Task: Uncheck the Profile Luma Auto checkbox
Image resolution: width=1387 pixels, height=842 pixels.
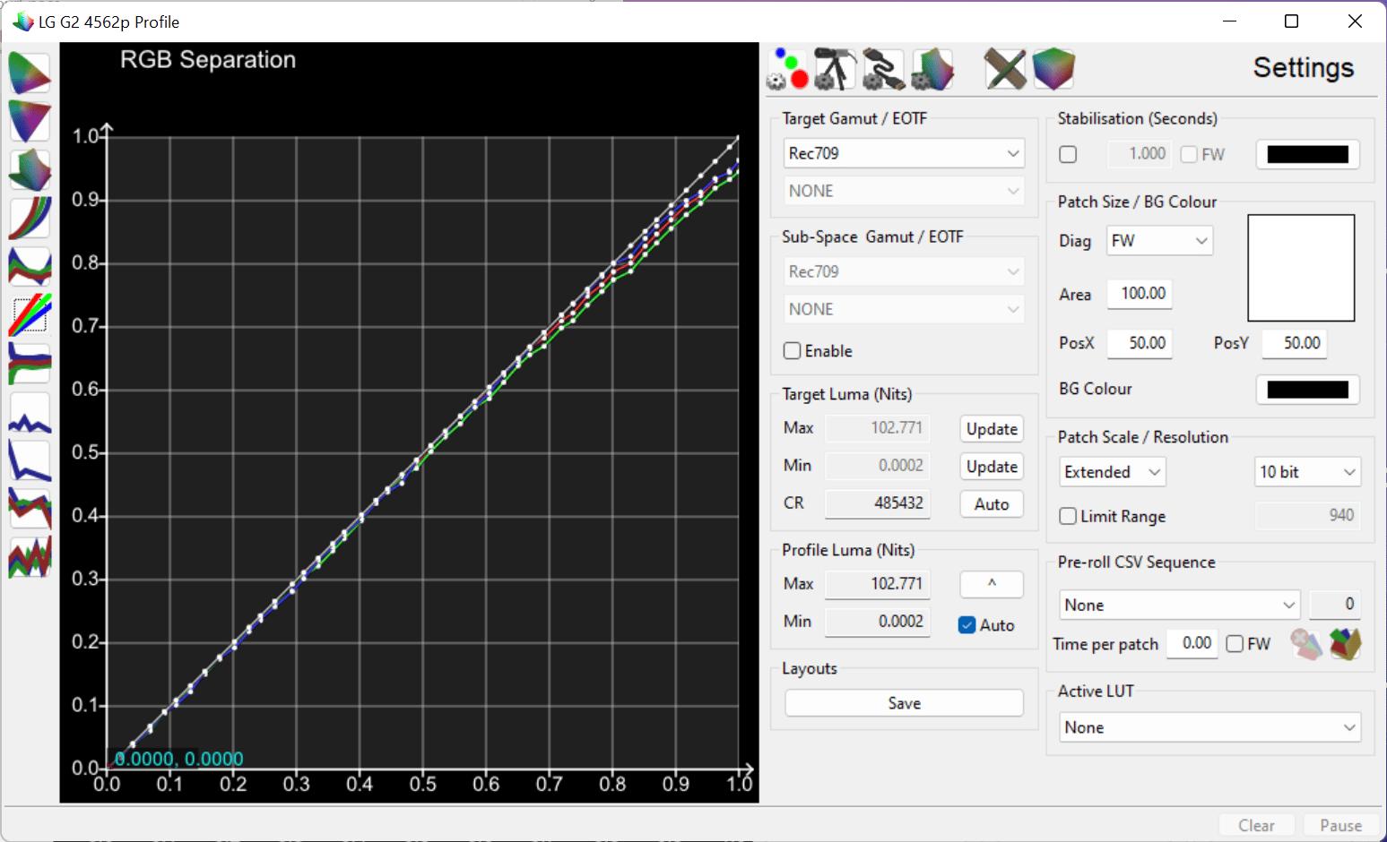Action: coord(967,625)
